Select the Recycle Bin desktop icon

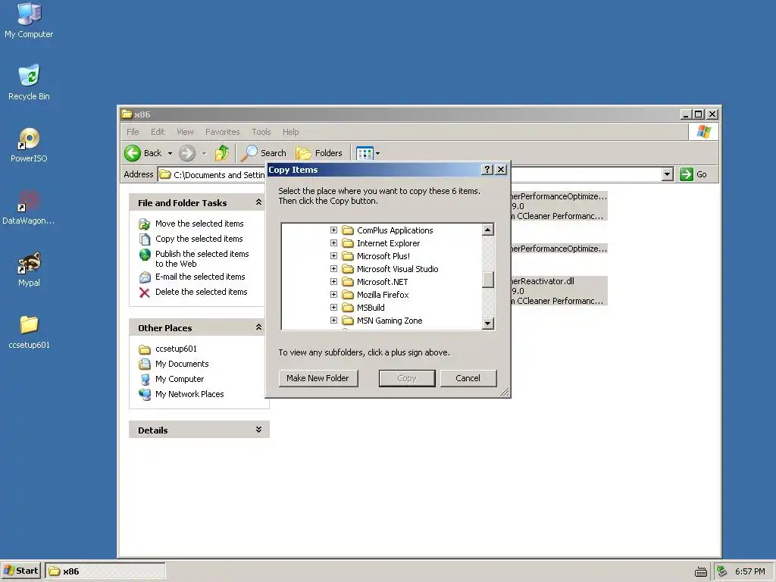coord(29,82)
